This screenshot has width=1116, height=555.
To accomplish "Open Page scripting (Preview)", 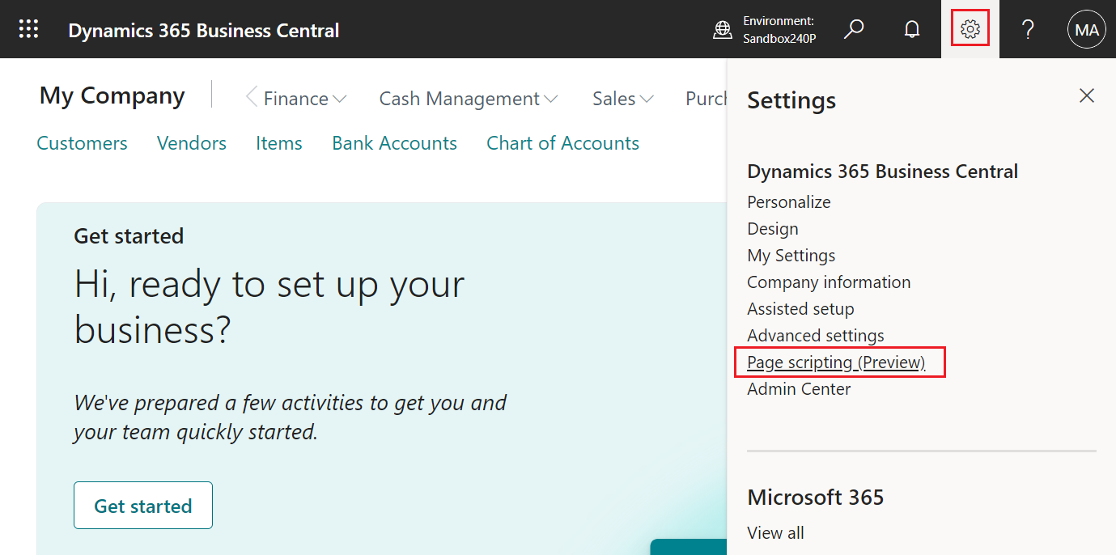I will coord(835,362).
